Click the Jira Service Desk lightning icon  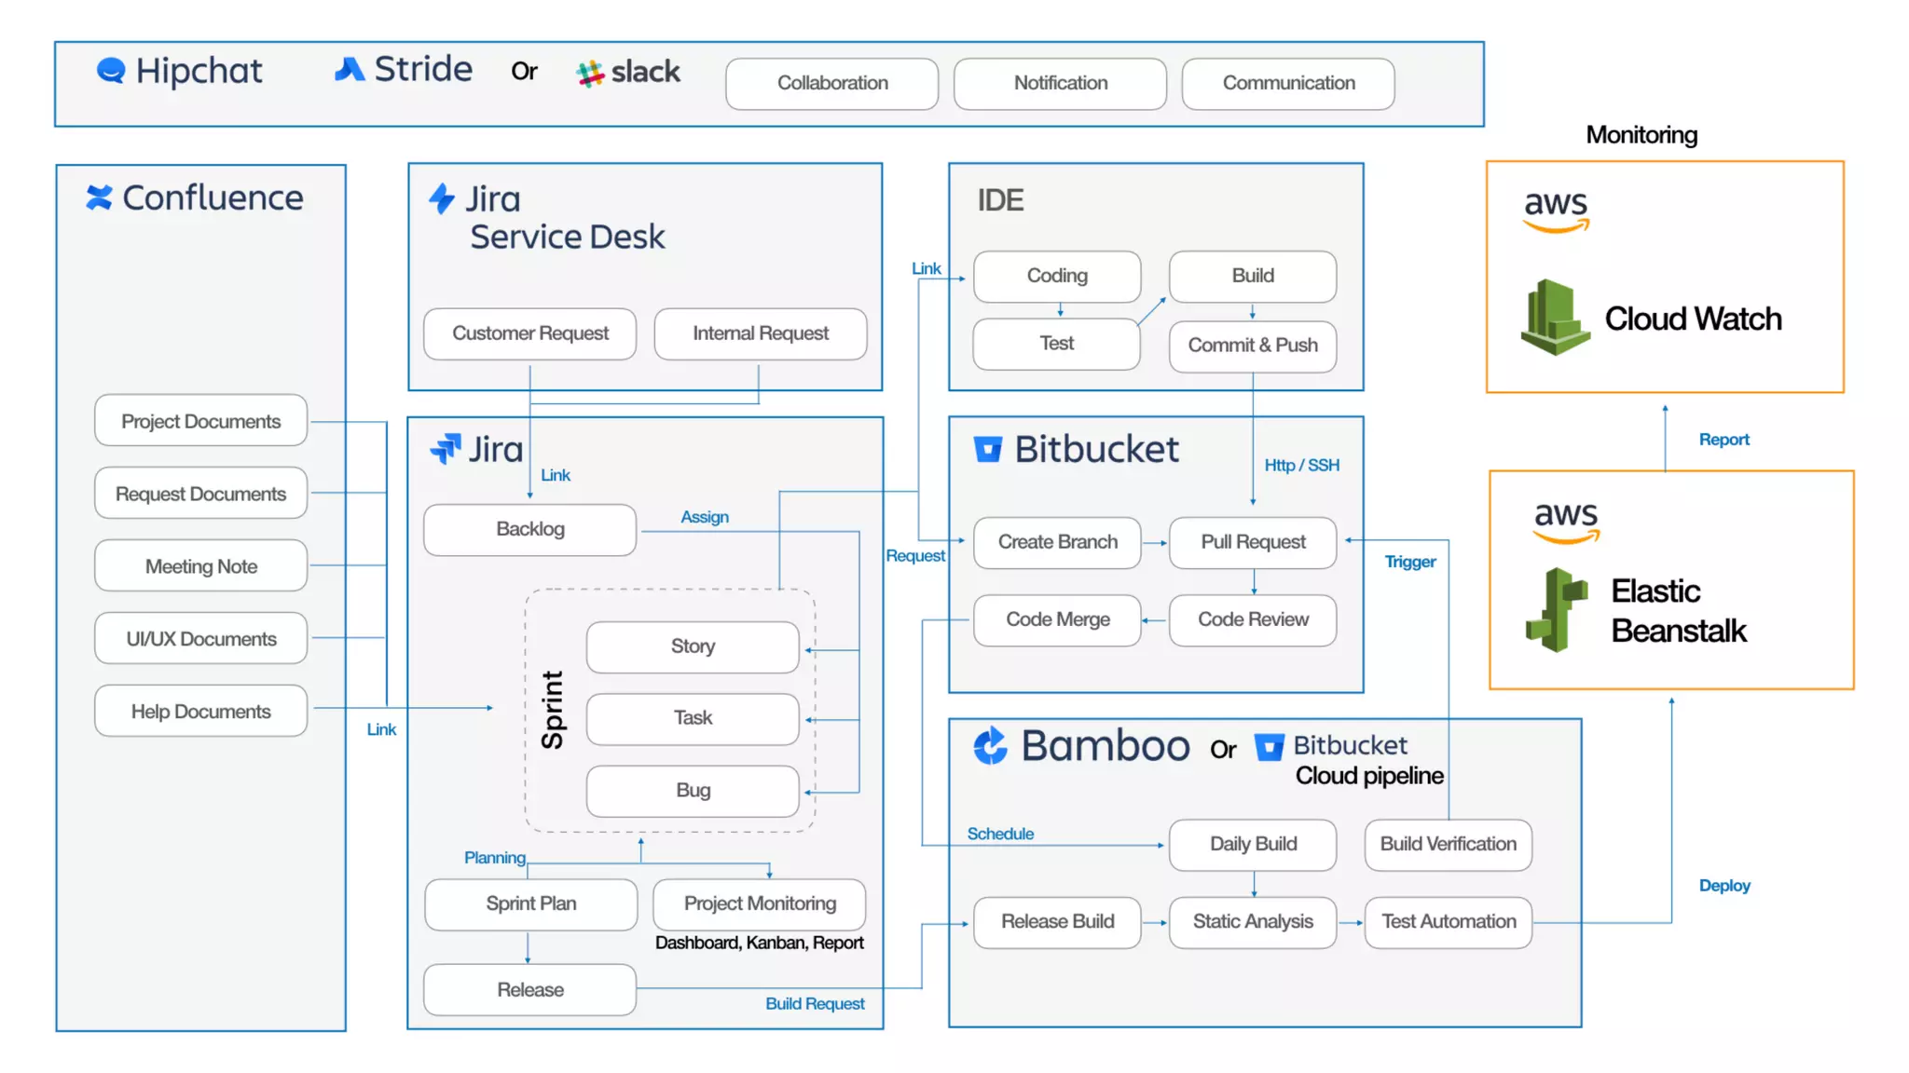(x=442, y=198)
